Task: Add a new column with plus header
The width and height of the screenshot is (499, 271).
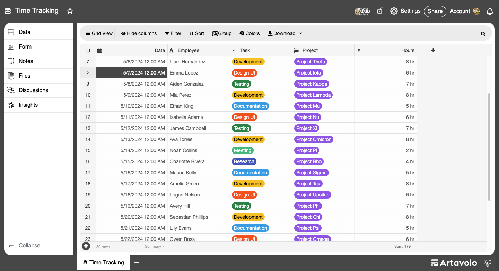Action: (x=433, y=50)
